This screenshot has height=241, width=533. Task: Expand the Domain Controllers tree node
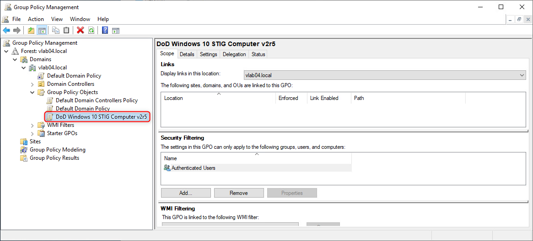(x=32, y=84)
